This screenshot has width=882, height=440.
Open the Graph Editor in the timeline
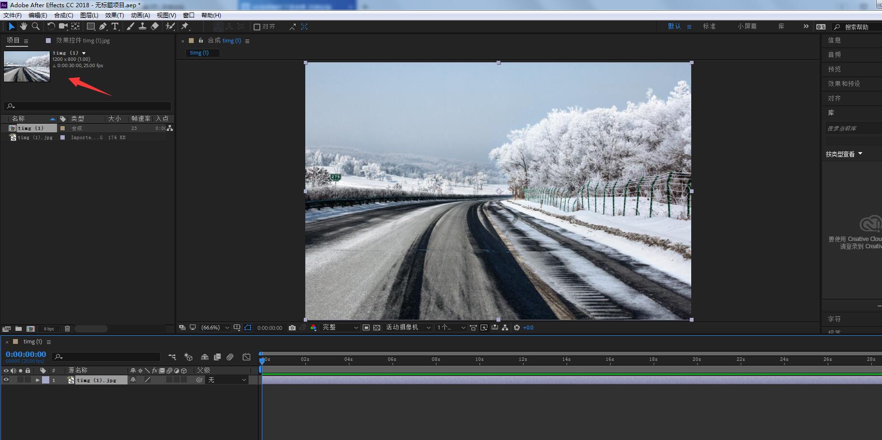pos(246,356)
